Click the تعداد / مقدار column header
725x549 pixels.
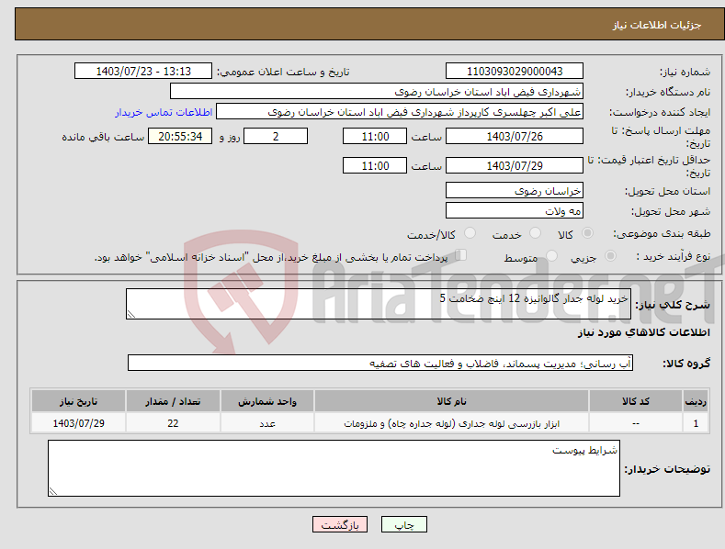coord(173,401)
